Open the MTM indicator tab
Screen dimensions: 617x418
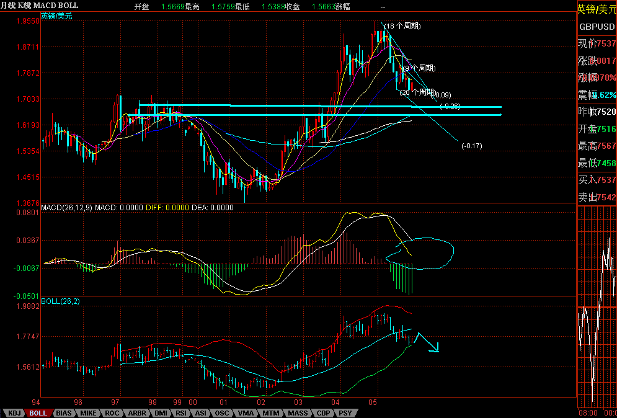coord(271,413)
